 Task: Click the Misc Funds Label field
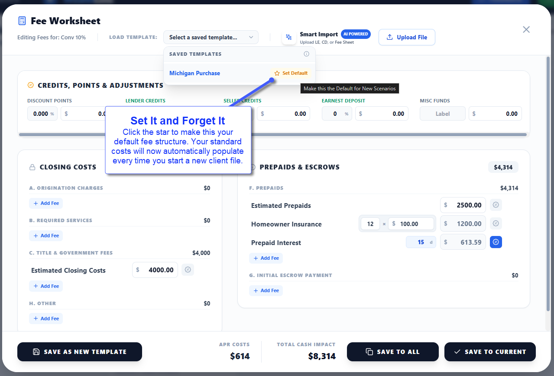click(442, 114)
